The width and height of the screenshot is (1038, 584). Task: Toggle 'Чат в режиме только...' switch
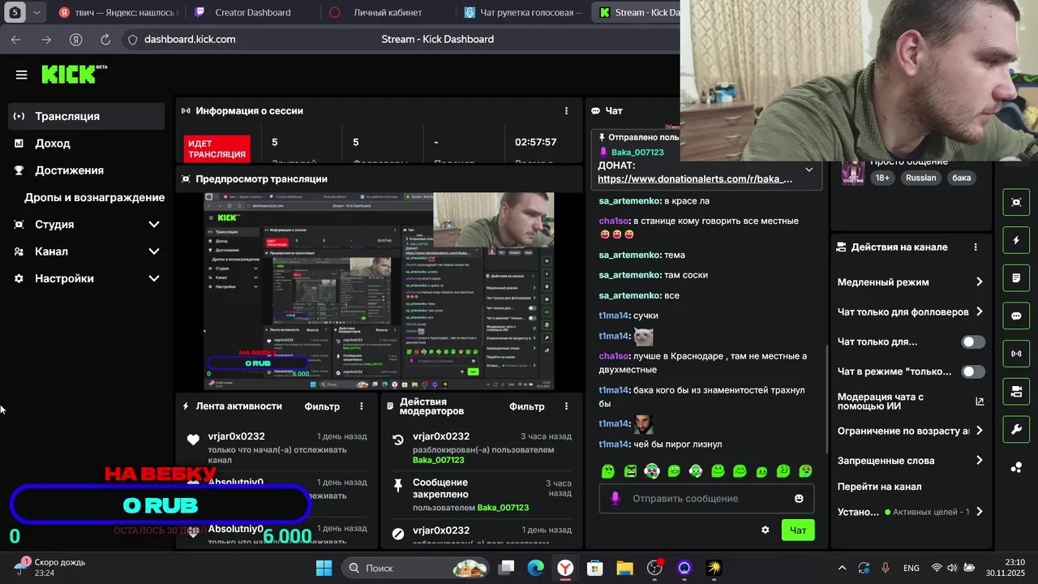[973, 371]
